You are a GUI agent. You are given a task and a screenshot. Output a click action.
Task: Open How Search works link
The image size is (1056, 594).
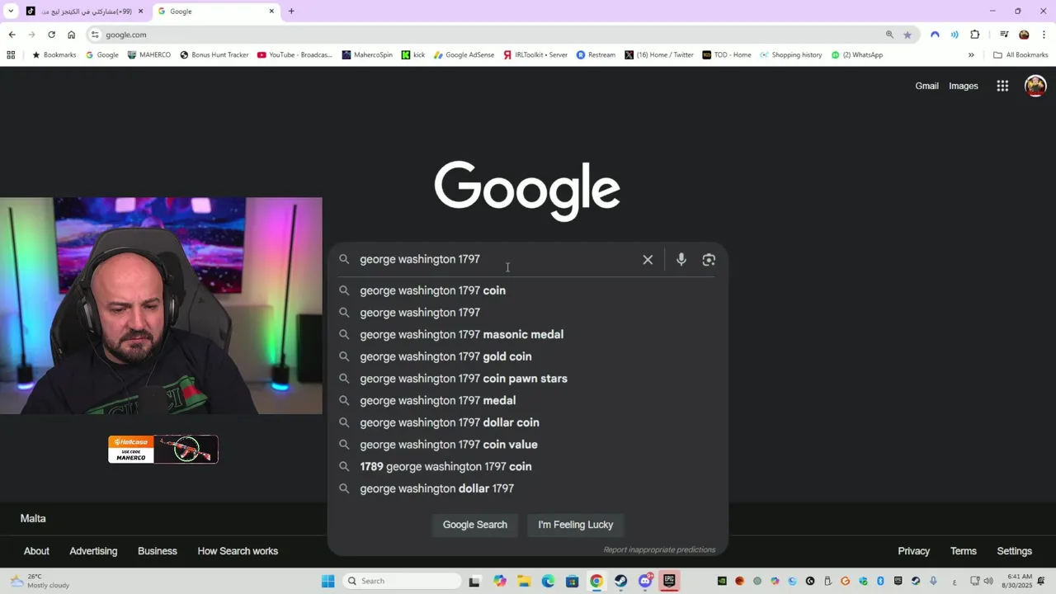(238, 551)
